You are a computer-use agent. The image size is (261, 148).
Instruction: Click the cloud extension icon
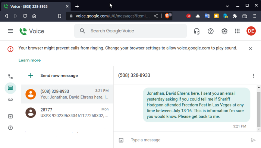[198, 16]
